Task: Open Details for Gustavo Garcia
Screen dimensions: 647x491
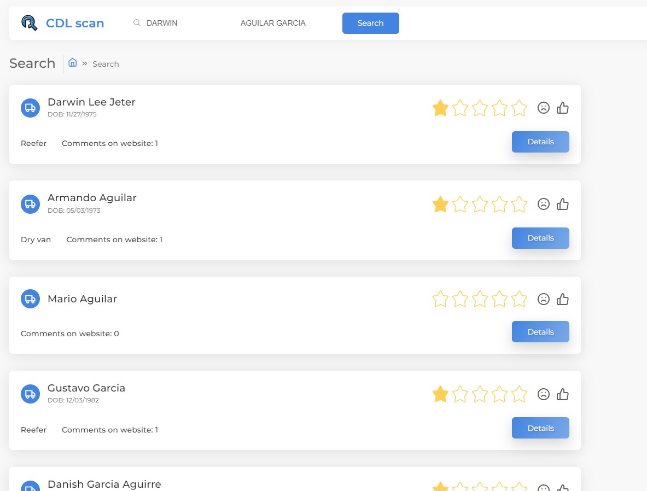Action: tap(540, 428)
